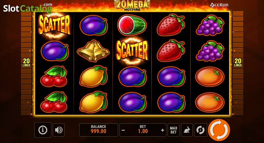Enable autoplay with small circular arrows
The image size is (264, 143).
tap(200, 130)
